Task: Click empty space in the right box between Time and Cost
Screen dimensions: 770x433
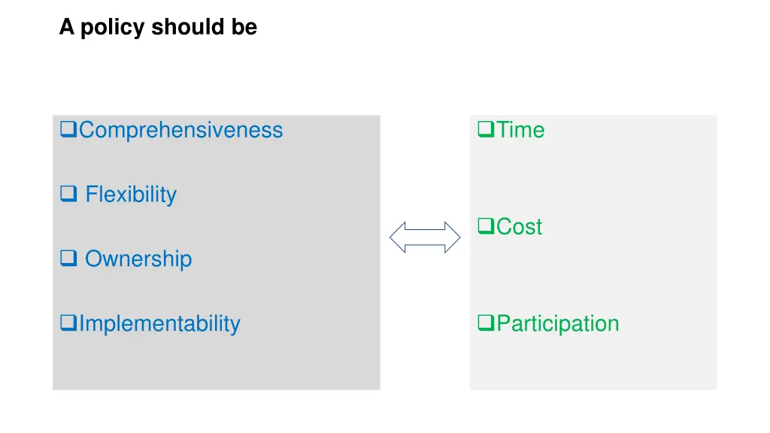Action: point(593,179)
